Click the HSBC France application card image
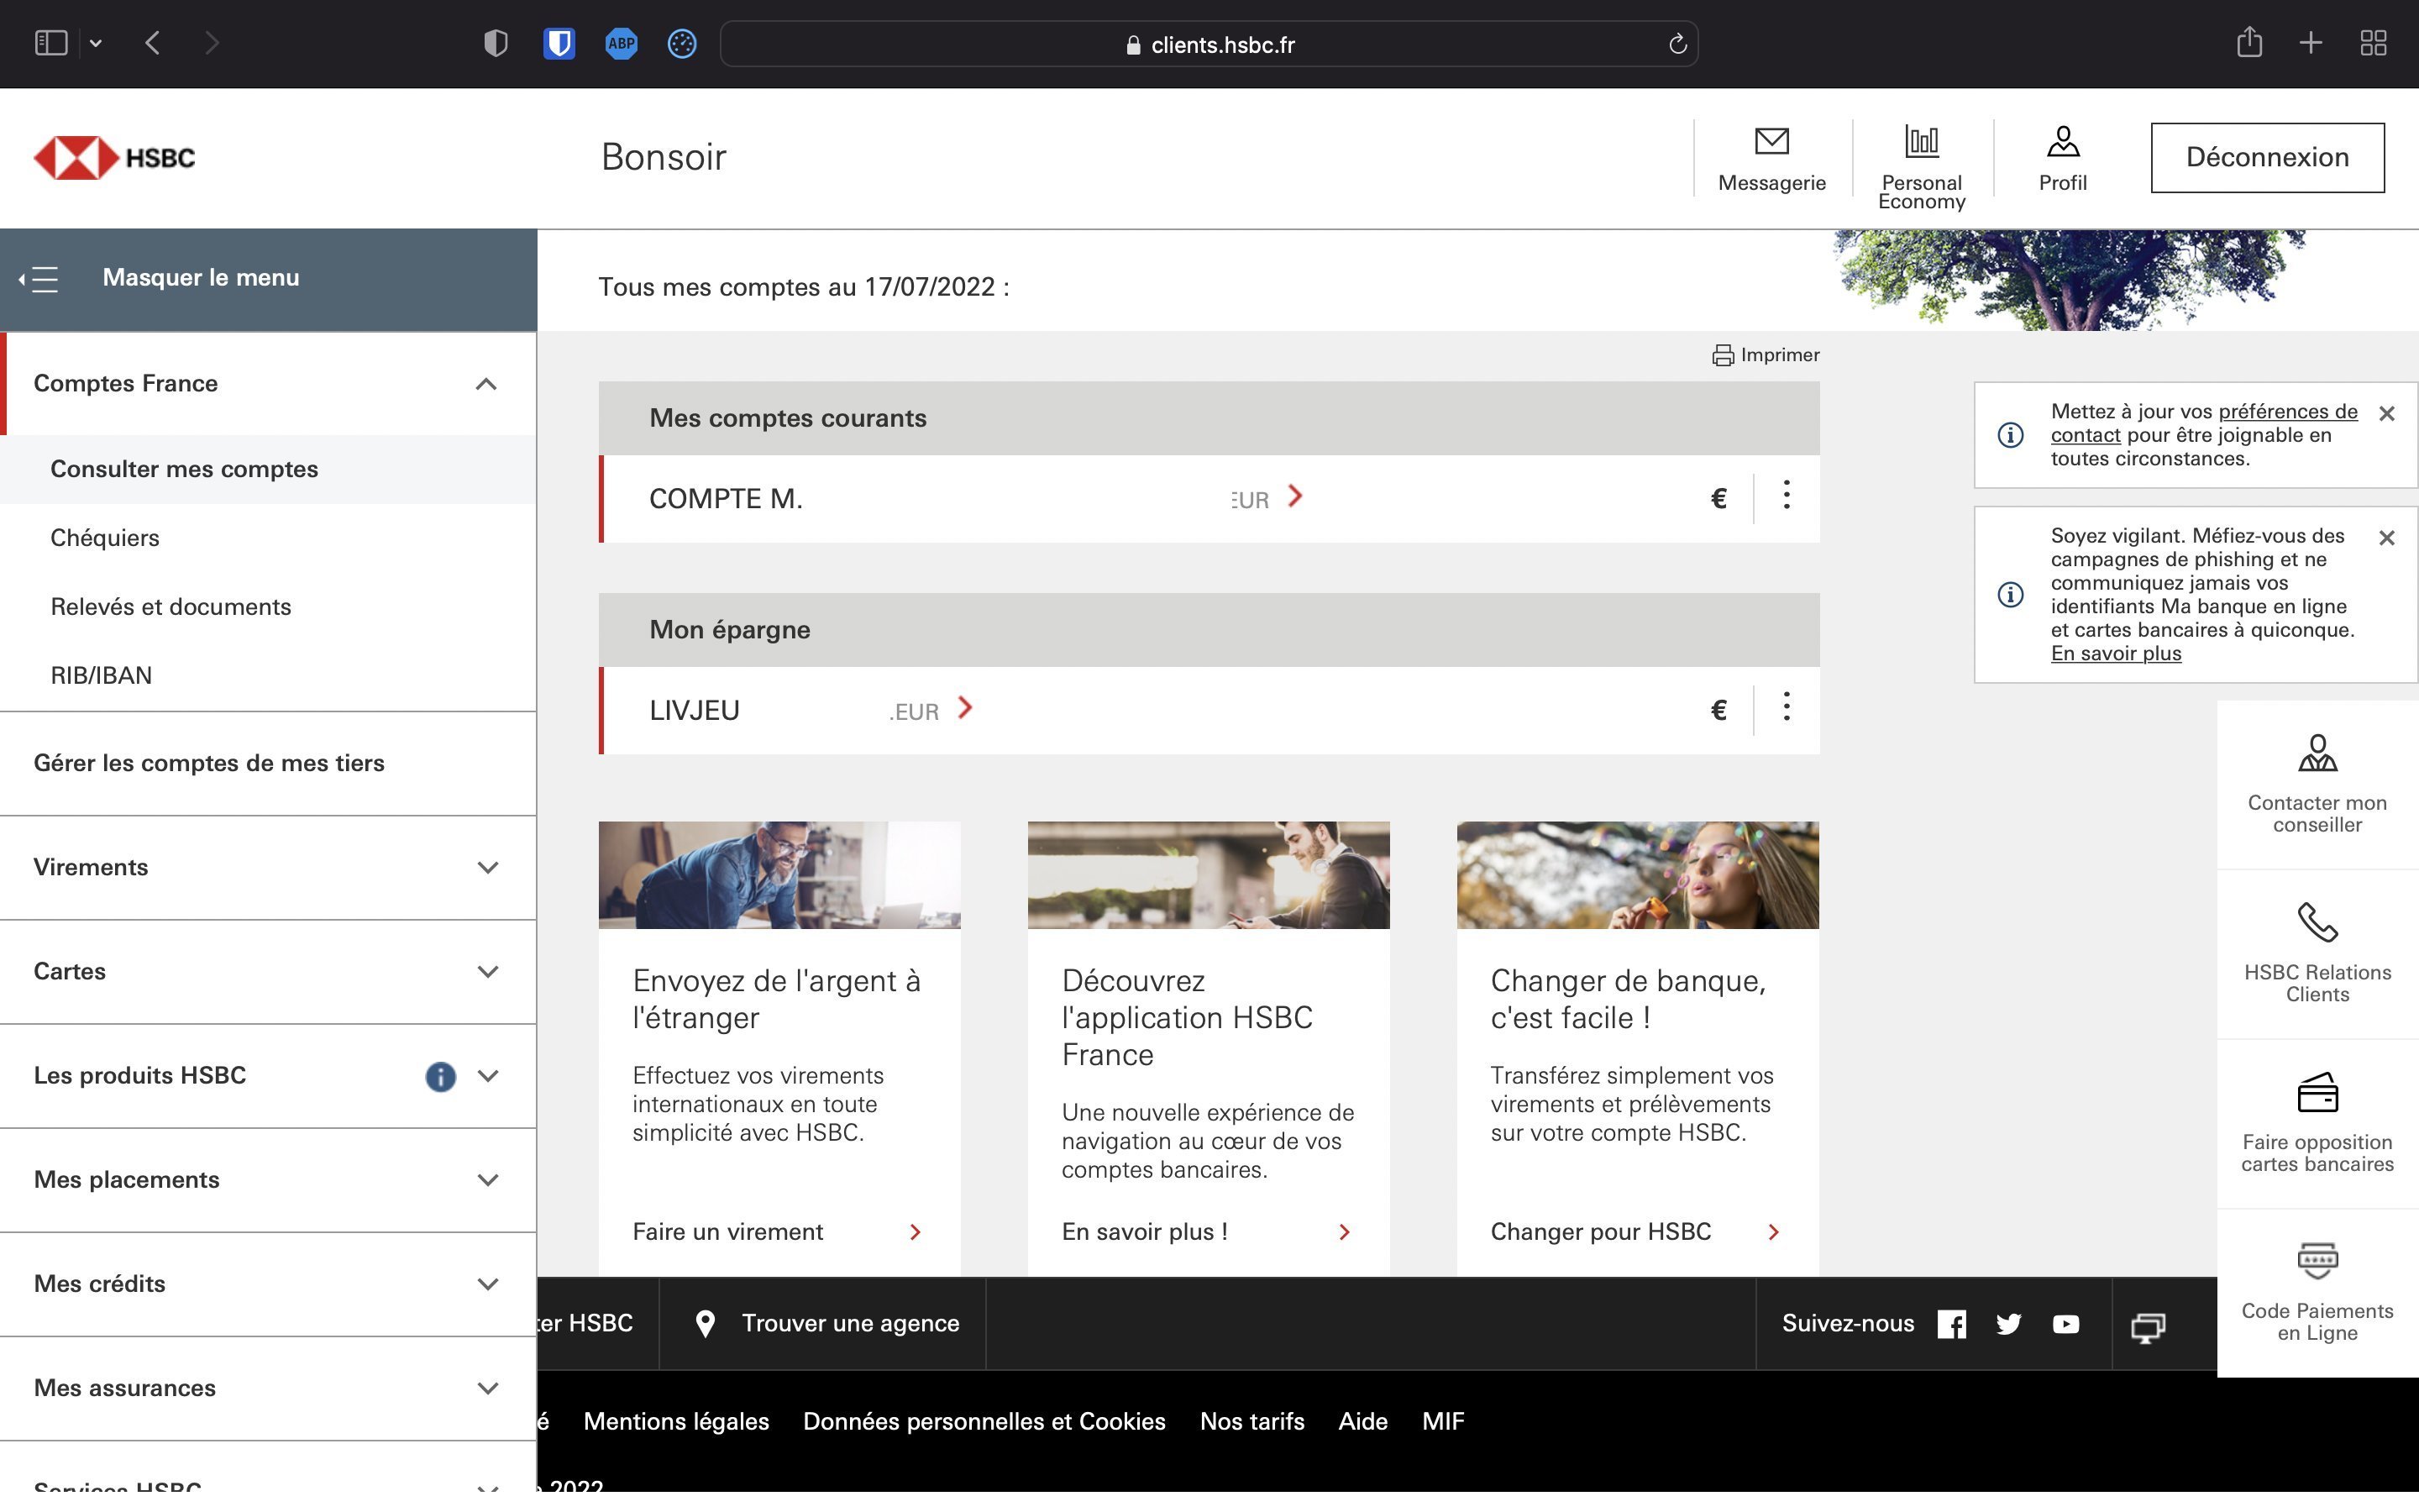 [1209, 876]
